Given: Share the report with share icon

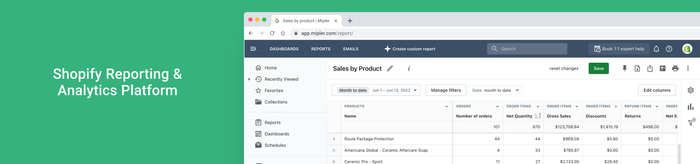Looking at the screenshot, I should (650, 68).
